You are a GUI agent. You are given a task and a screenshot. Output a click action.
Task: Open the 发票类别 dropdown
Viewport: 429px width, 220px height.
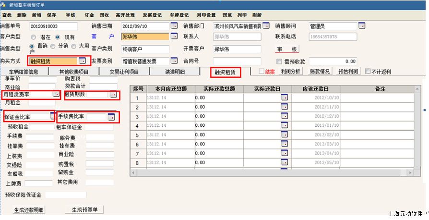174,61
